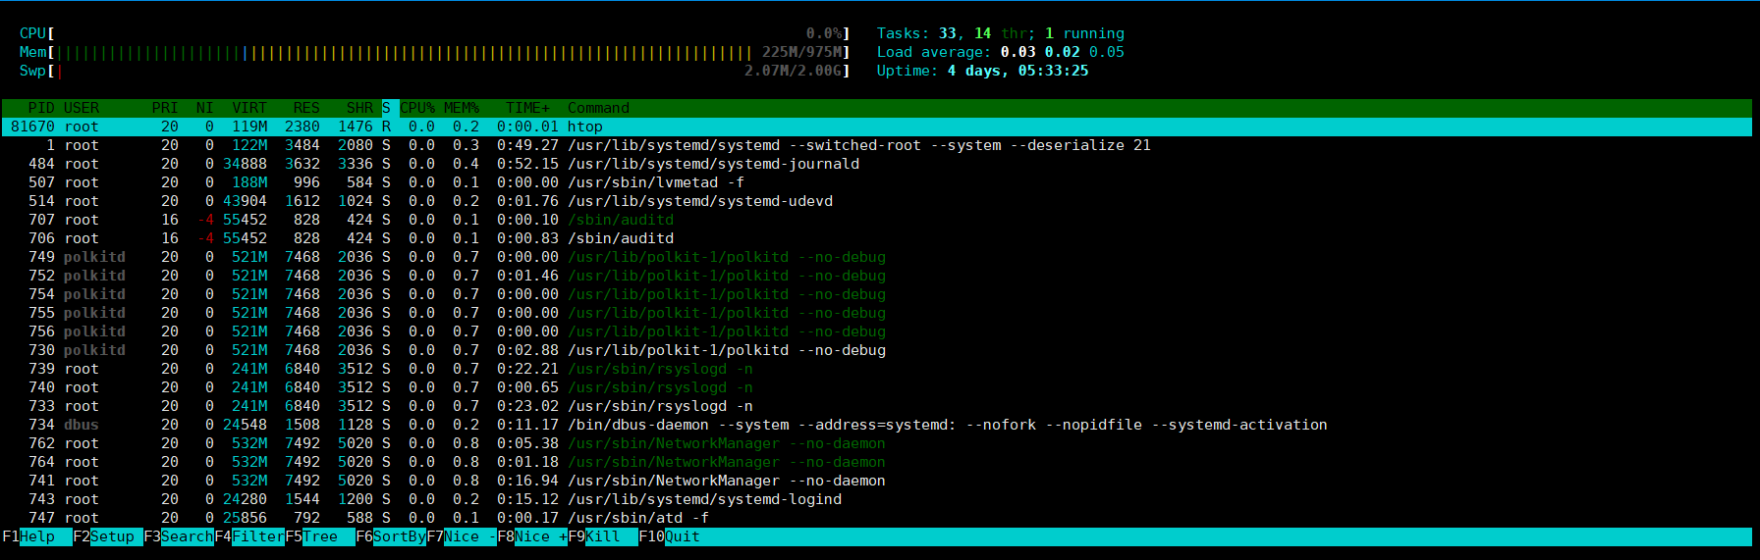
Task: Open F4 Filter option
Action: click(x=249, y=536)
